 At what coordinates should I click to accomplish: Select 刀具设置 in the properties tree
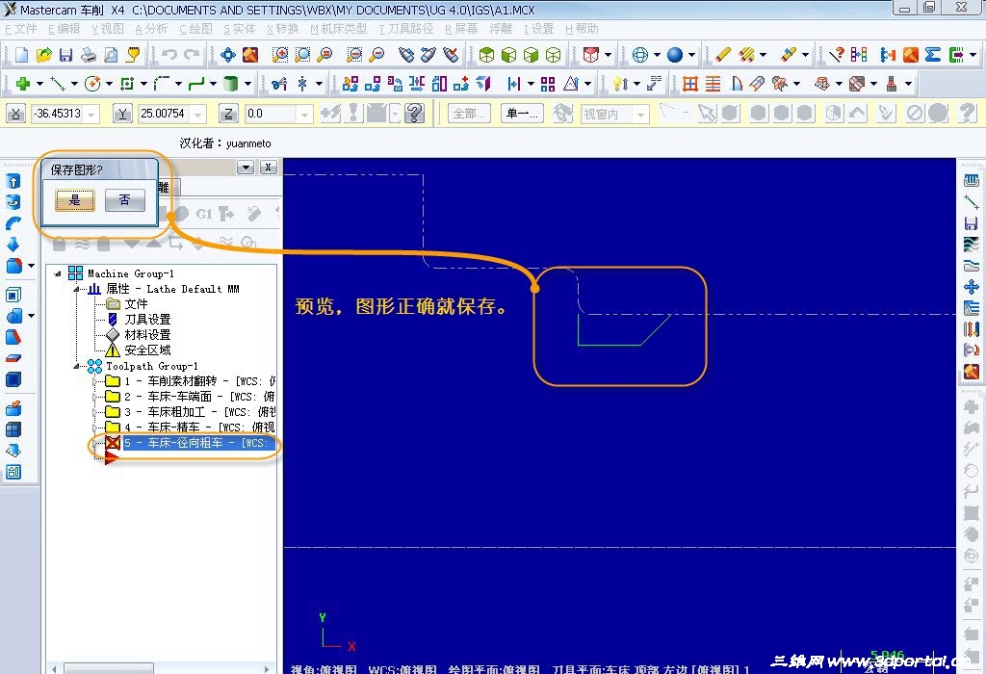(x=147, y=320)
